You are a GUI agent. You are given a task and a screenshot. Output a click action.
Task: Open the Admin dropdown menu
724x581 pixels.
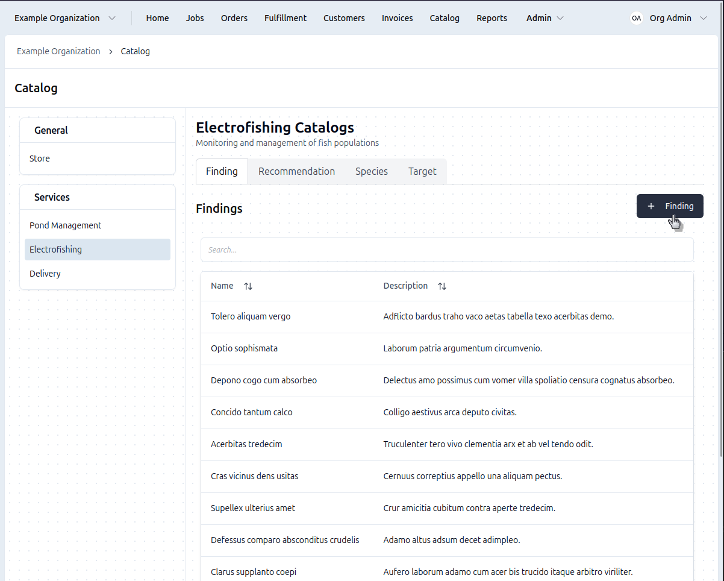545,18
